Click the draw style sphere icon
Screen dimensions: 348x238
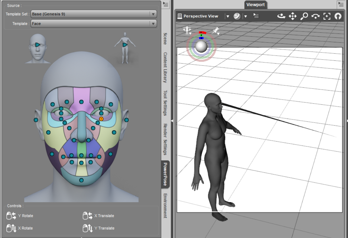pos(237,16)
